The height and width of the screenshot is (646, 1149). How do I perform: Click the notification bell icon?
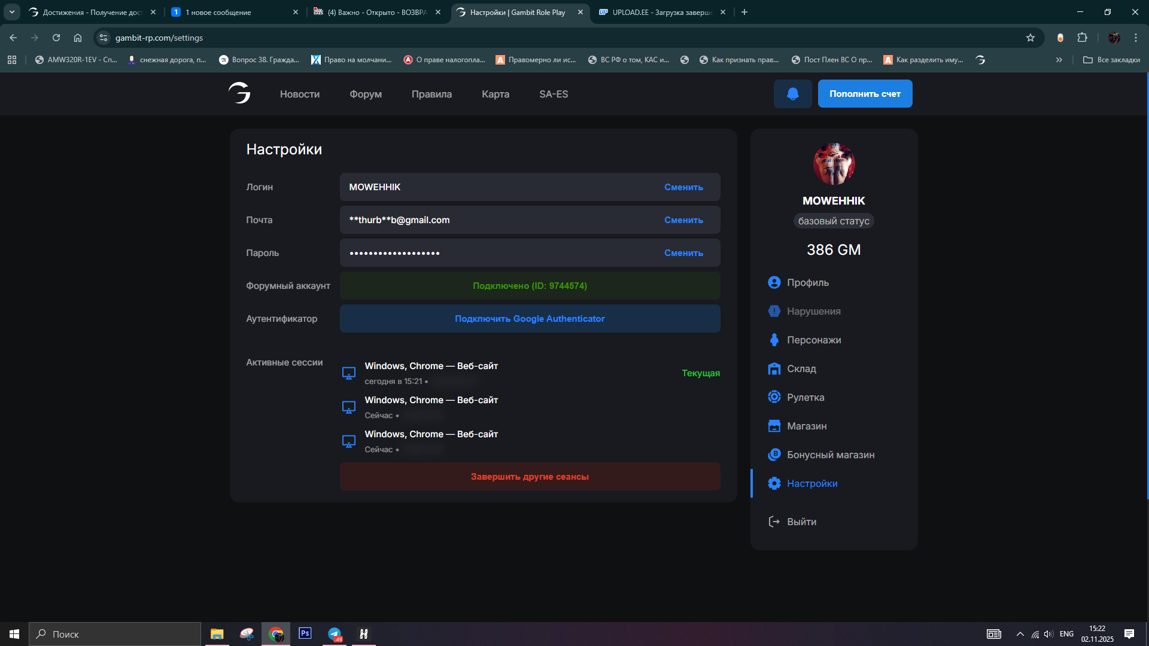pyautogui.click(x=792, y=94)
